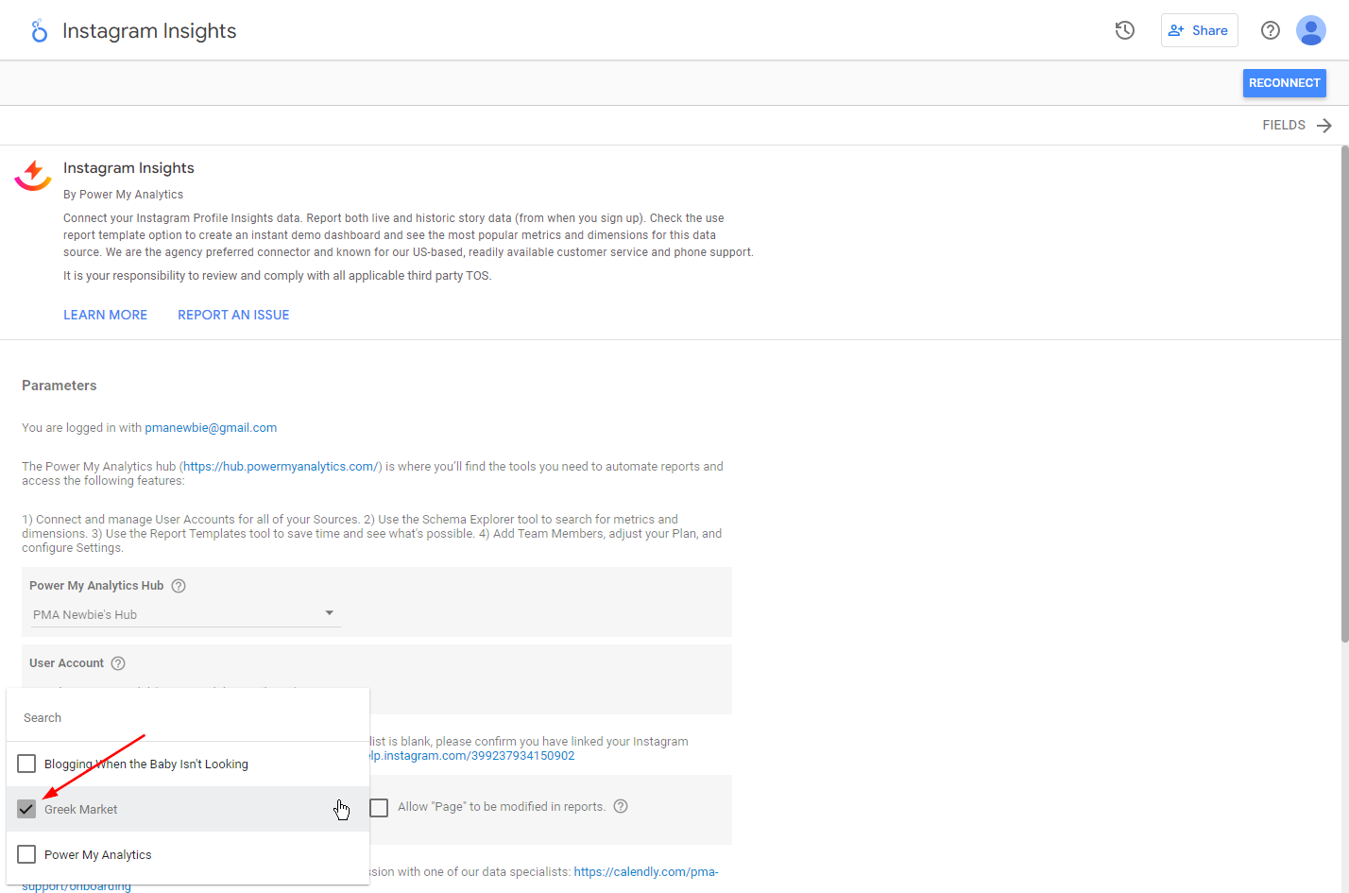Click the Looker Studio logo icon
Viewport: 1349px width, 893px height.
(x=39, y=31)
